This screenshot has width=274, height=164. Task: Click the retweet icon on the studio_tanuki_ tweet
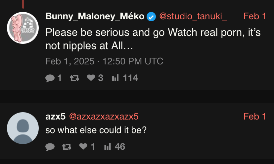75,78
